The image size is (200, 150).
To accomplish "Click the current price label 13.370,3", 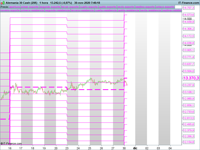I will 191,78.
